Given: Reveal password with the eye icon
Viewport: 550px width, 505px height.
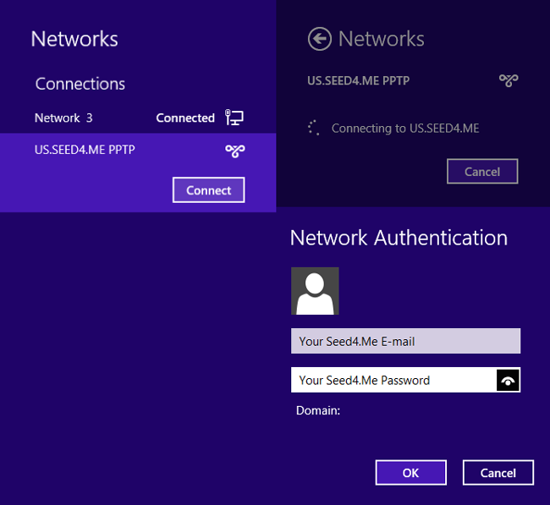Looking at the screenshot, I should pos(508,380).
